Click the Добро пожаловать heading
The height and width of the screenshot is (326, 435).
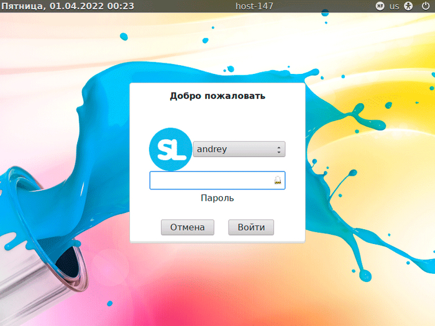tap(217, 96)
